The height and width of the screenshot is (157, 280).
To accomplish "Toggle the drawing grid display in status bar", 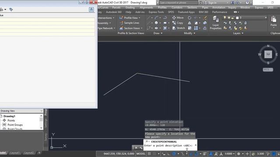I will tap(149, 154).
